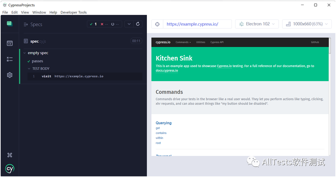Click the selector playground crosshair icon

coord(157,24)
